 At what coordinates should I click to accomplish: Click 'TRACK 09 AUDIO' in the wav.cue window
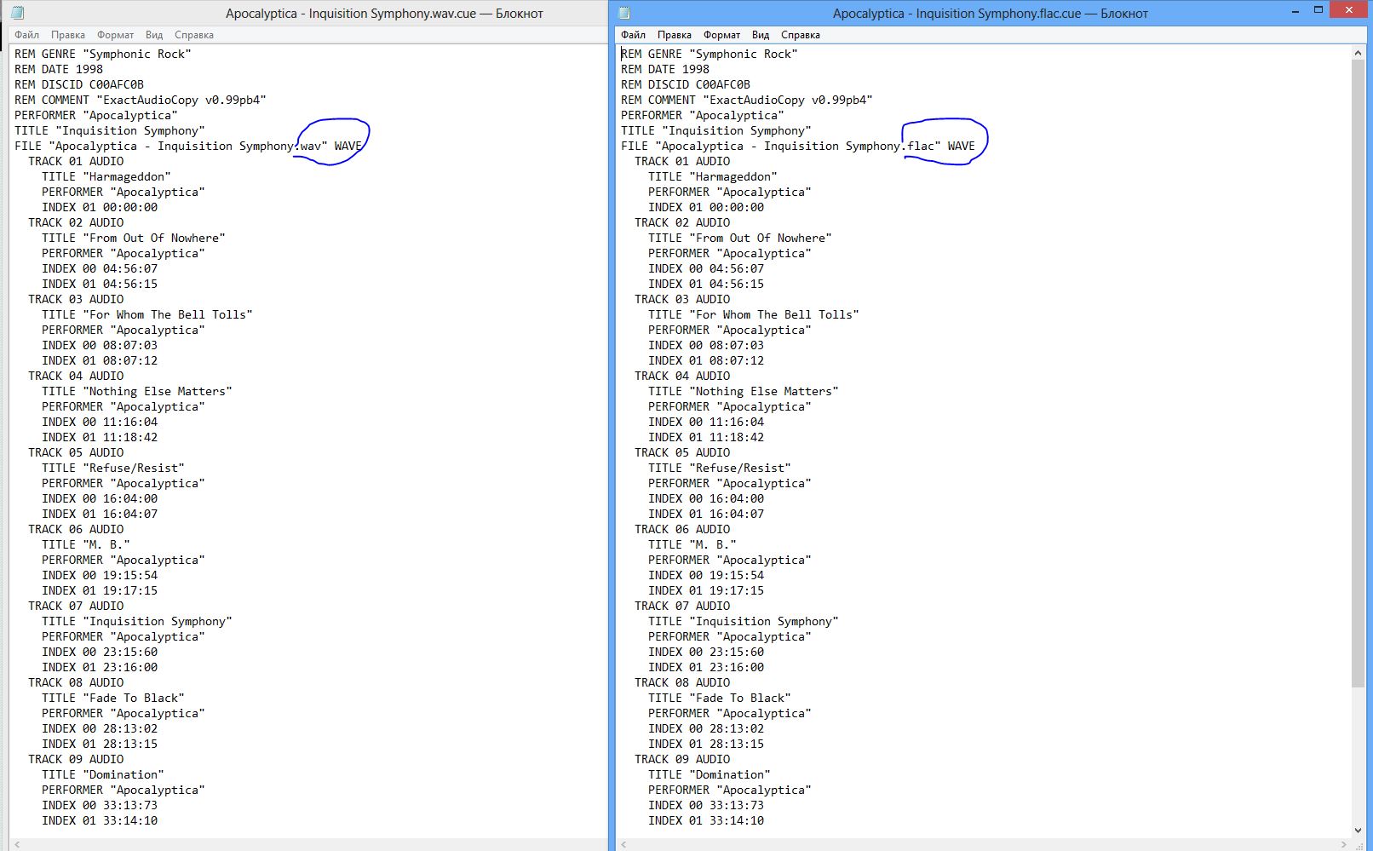click(76, 760)
